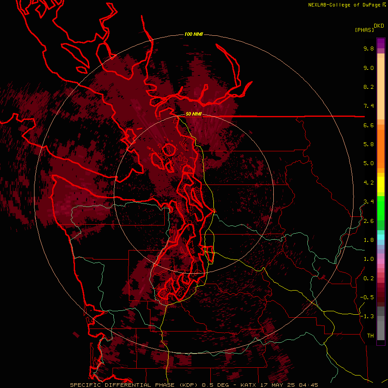Select the 3.4 scale value
Screen dimensions: 388x388
tap(369, 202)
